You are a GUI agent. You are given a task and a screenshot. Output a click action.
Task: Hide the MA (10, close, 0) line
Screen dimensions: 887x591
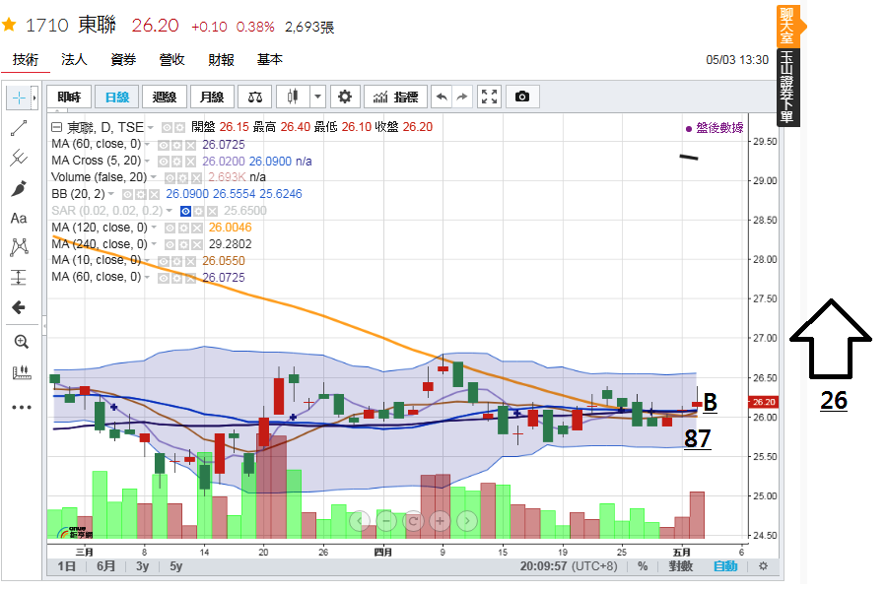coord(164,261)
